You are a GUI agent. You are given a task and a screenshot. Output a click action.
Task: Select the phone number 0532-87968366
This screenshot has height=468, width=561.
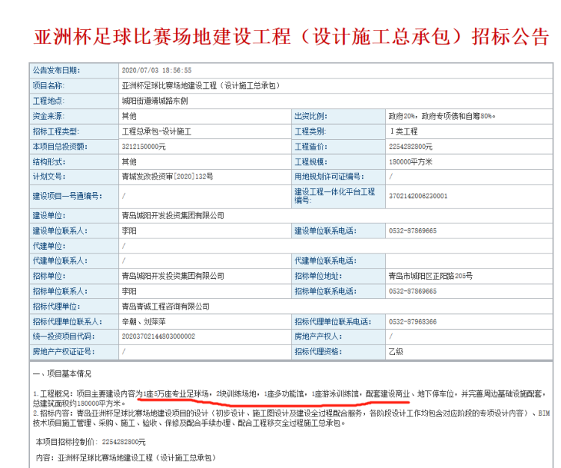(413, 321)
